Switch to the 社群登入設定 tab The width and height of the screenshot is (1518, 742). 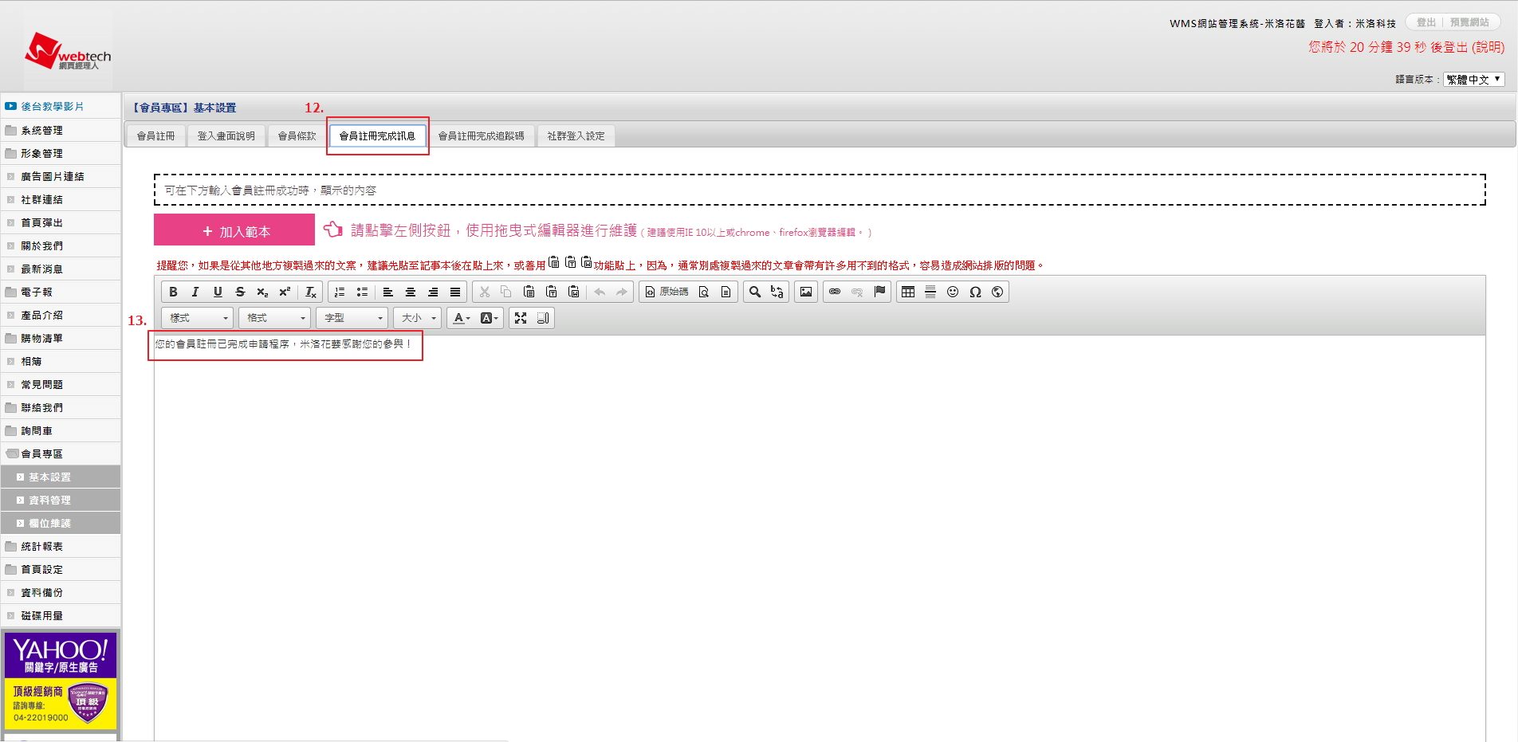pos(576,136)
